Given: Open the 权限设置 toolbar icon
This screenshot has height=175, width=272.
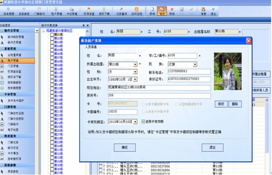Looking at the screenshot, I should tap(89, 11).
